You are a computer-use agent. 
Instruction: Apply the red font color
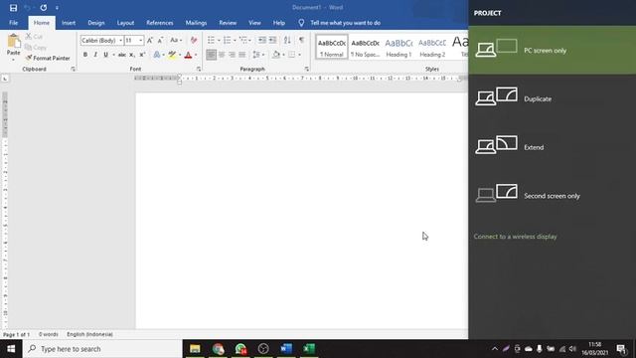point(188,55)
